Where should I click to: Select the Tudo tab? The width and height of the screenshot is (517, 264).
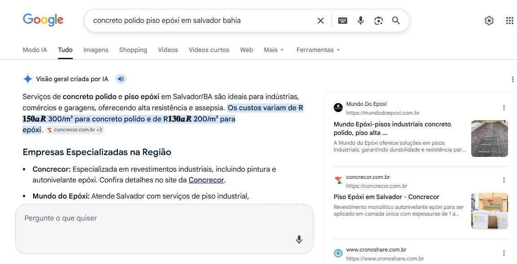click(x=65, y=50)
